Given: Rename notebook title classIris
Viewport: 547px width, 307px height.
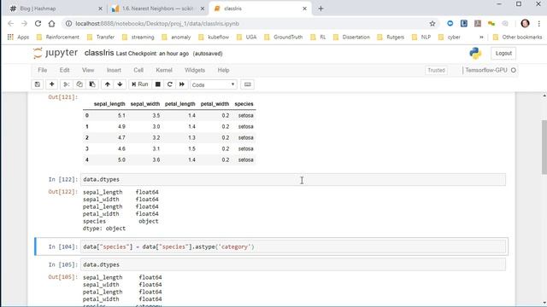Looking at the screenshot, I should point(99,53).
